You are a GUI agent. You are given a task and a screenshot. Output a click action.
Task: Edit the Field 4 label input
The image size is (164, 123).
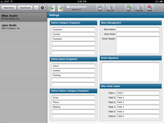pyautogui.click(x=138, y=107)
